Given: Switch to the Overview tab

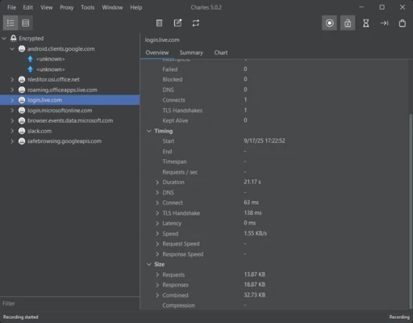Looking at the screenshot, I should 157,52.
